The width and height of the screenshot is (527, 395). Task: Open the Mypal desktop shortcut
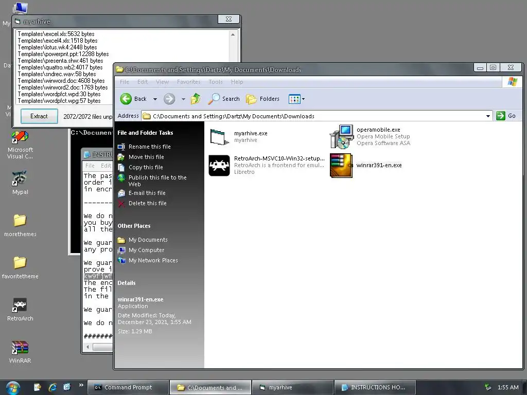click(20, 183)
